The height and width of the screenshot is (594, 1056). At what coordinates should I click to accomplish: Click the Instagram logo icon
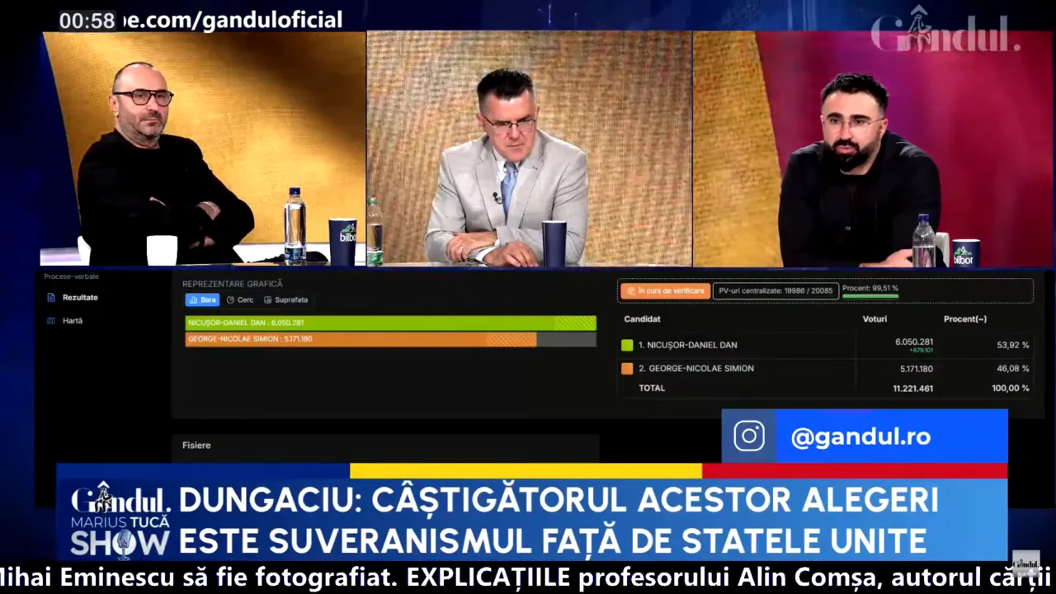(x=748, y=436)
